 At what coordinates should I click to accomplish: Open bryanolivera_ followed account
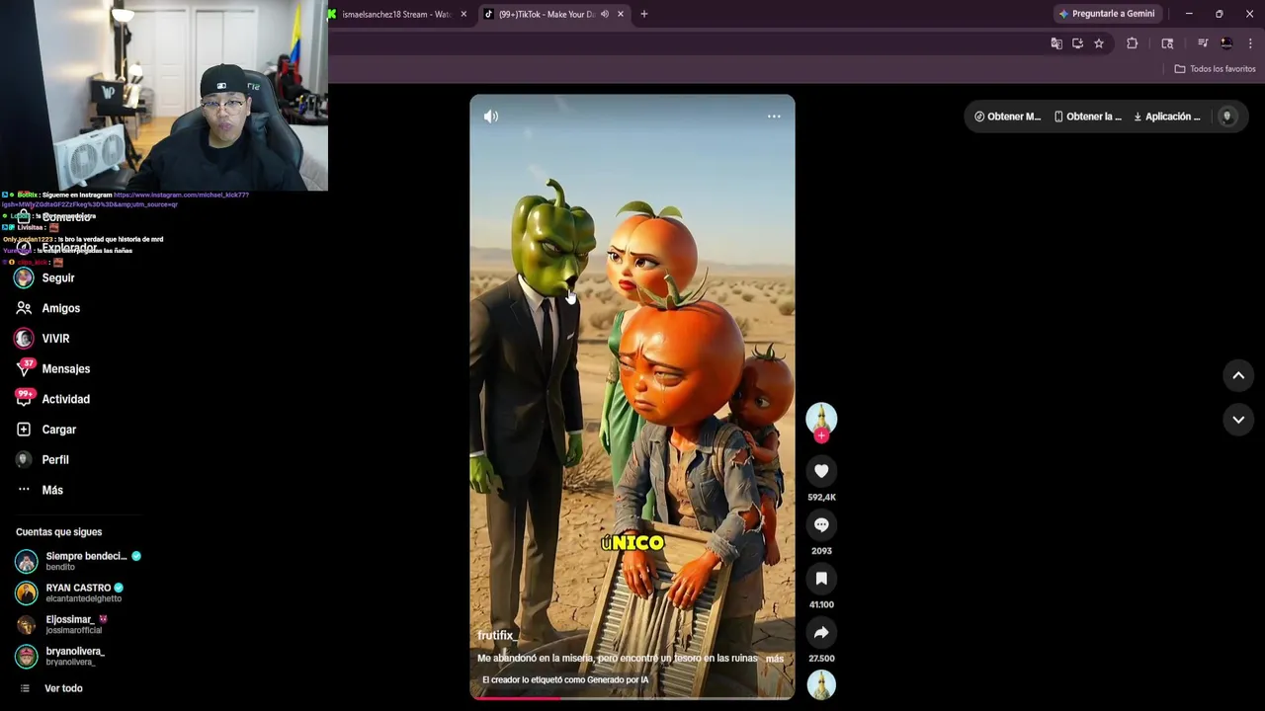click(60, 656)
